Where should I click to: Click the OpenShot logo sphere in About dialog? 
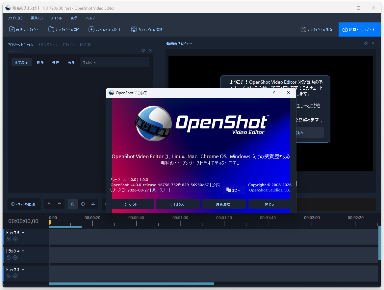coord(154,123)
